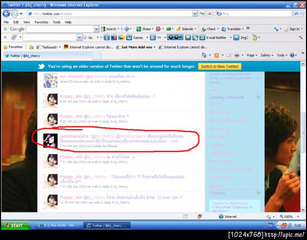Click the jackiblackjack username link
Viewport: 307px width, 240px height.
74,136
